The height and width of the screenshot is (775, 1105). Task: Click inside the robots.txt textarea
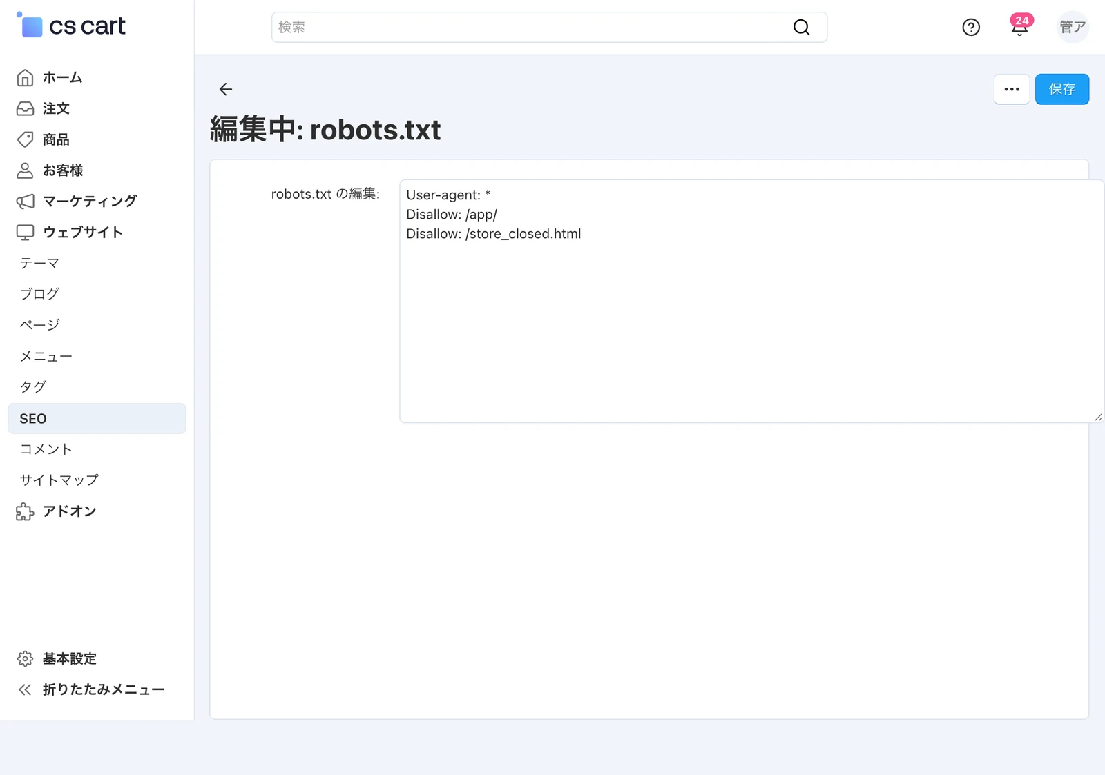coord(751,301)
